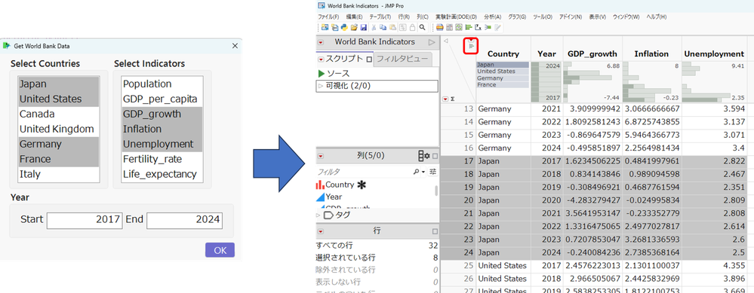Click the columns list scrollbar
The width and height of the screenshot is (754, 293).
(x=437, y=191)
